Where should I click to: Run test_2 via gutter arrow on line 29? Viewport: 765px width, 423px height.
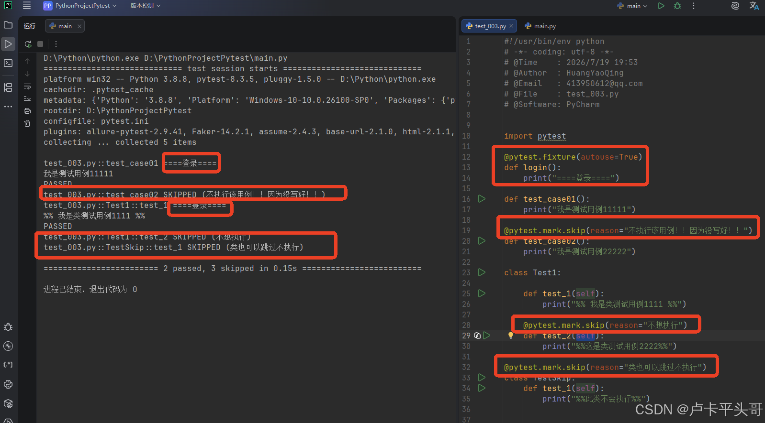[487, 336]
